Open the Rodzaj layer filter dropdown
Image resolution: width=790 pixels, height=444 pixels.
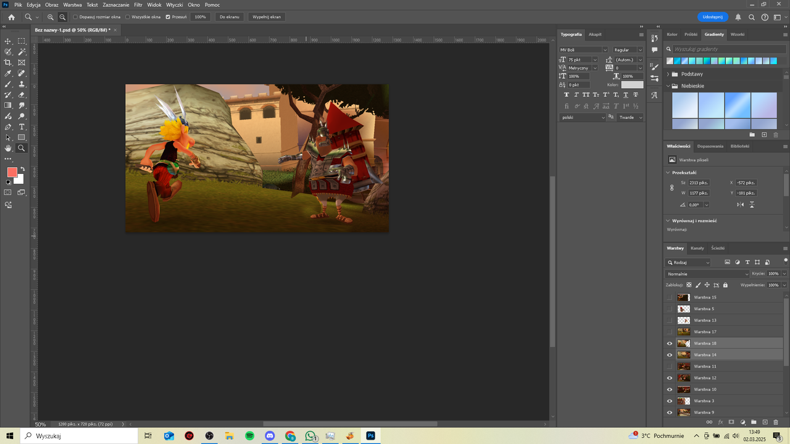[688, 263]
